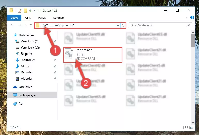Viewport: 199px width, 135px height.
Task: Switch to details view in status bar
Action: (186, 127)
